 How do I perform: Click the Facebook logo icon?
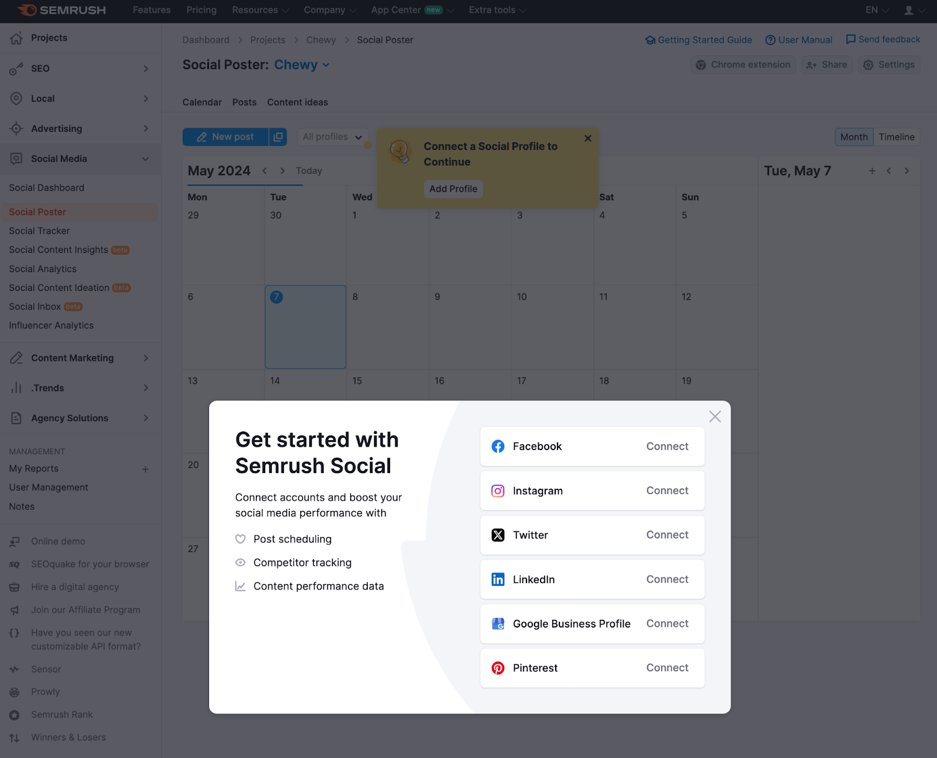pos(498,447)
